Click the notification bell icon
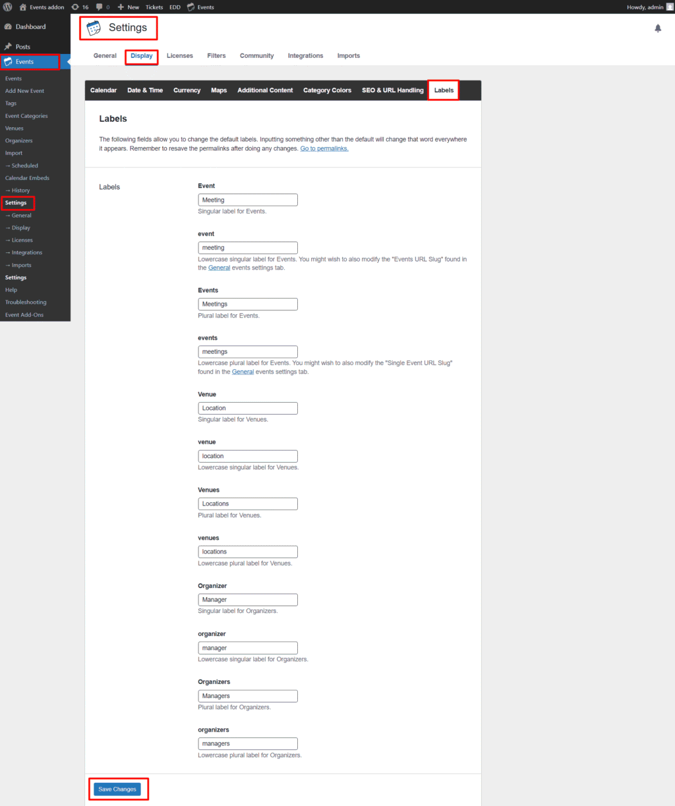Image resolution: width=675 pixels, height=806 pixels. click(658, 28)
